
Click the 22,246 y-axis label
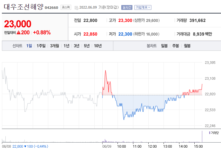[210, 126]
